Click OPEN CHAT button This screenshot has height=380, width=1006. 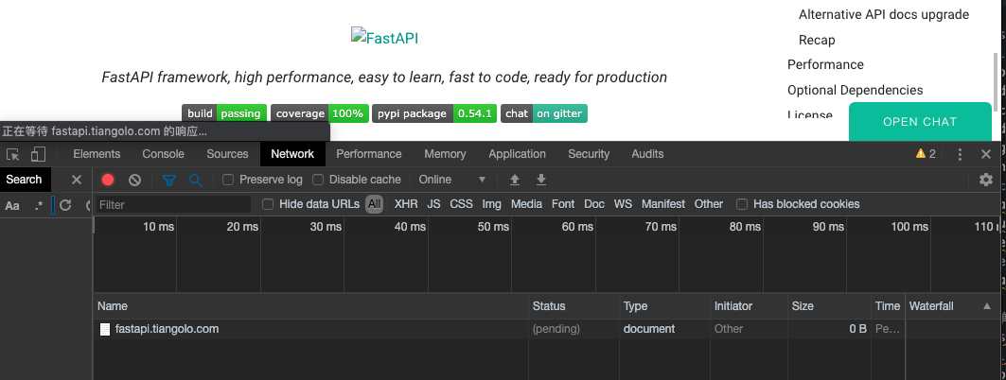coord(919,122)
